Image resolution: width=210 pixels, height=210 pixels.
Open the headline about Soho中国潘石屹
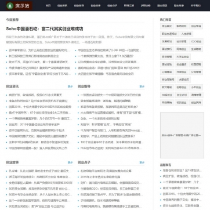click(x=45, y=29)
